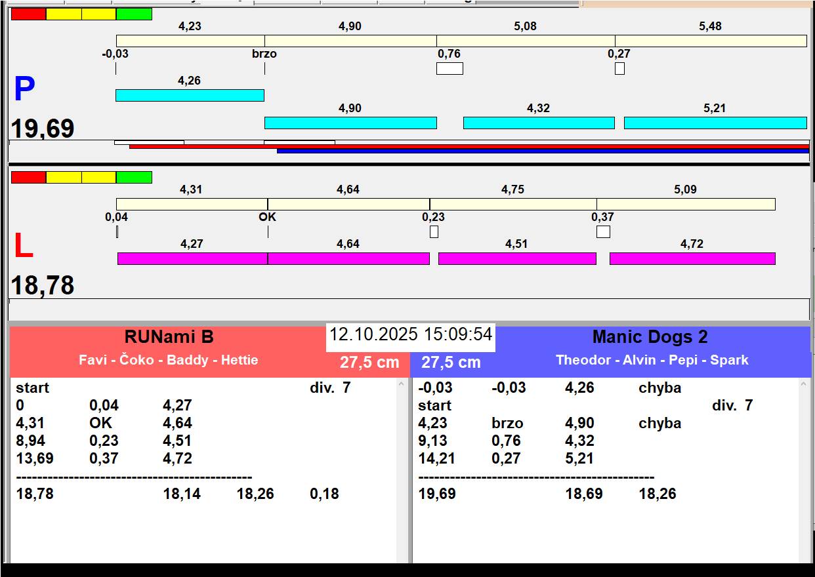Click the blue P lane letter
Screen dimensions: 815x577
24,90
